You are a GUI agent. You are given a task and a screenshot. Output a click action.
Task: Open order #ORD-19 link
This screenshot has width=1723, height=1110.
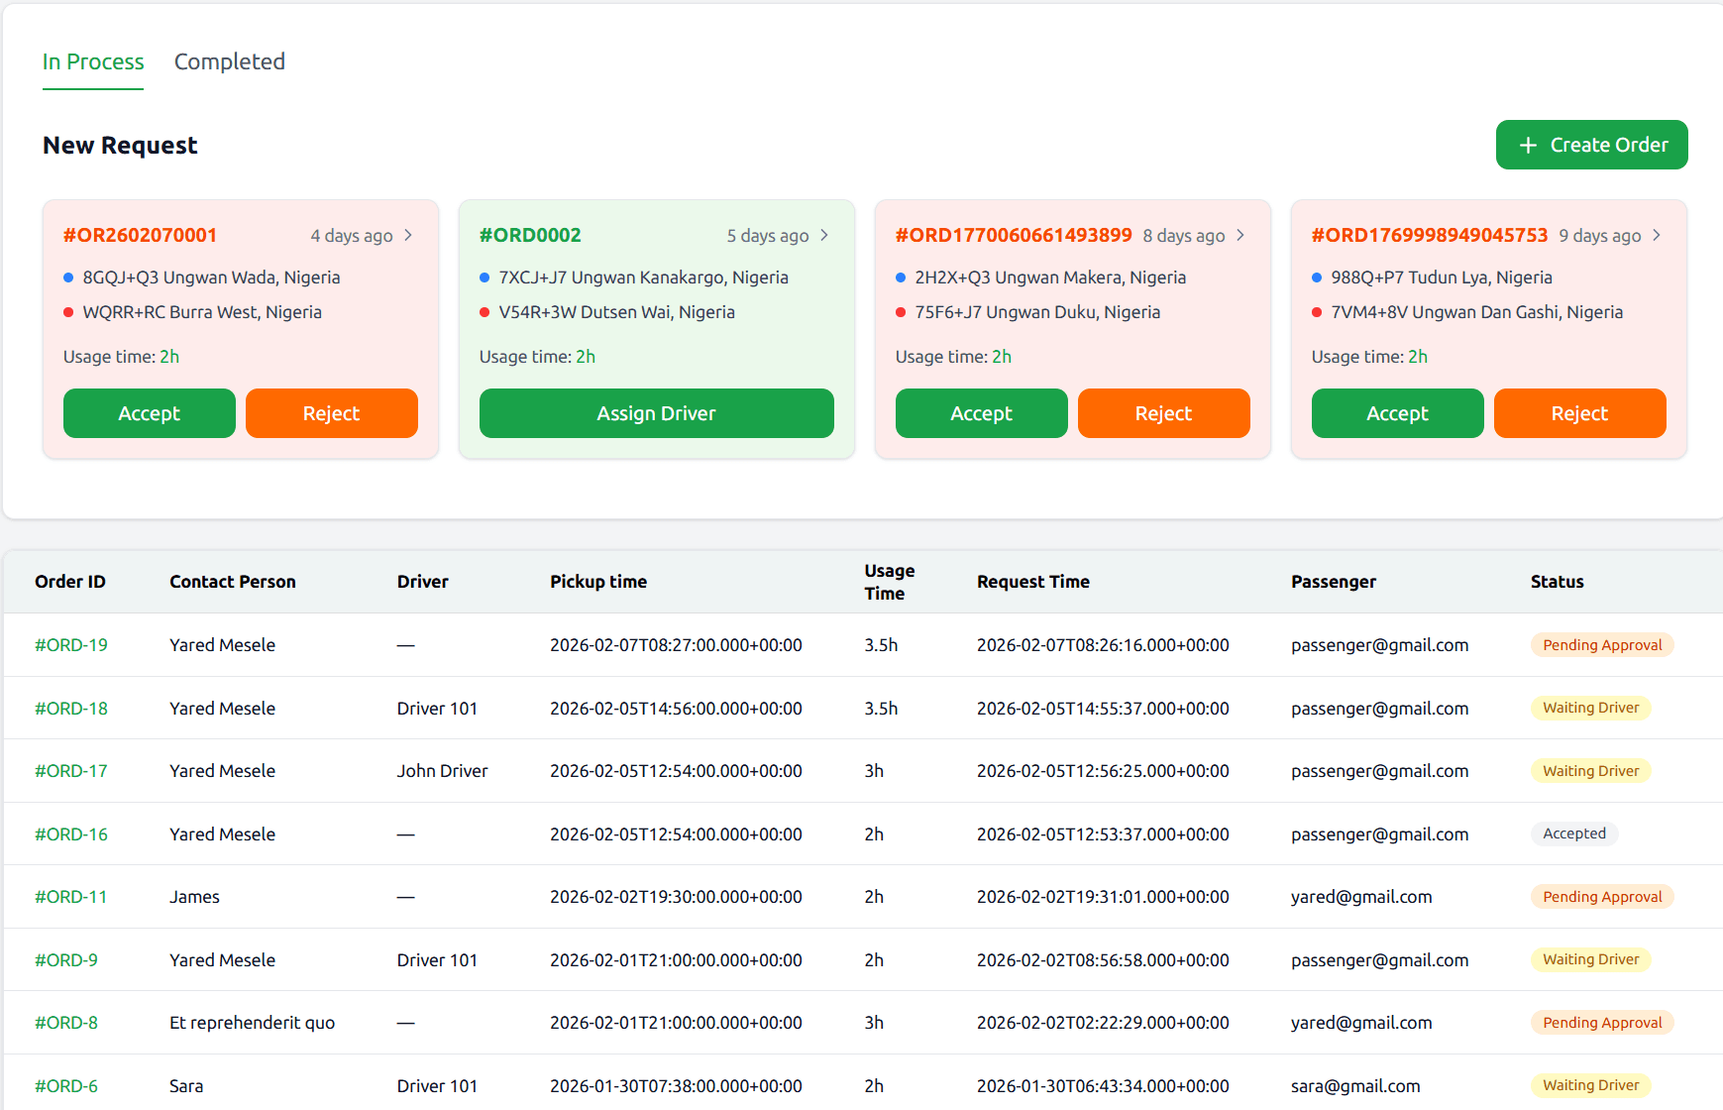click(71, 645)
